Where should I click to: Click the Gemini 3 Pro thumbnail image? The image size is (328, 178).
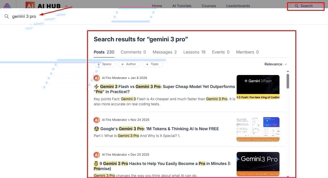coord(258,164)
